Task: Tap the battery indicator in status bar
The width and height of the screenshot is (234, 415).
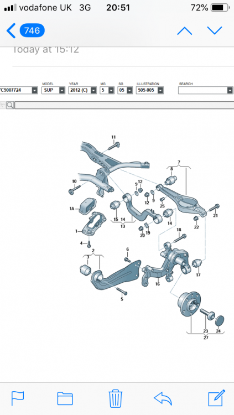Action: [220, 8]
